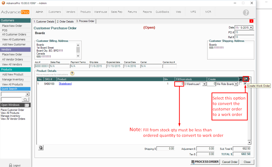The height and width of the screenshot is (167, 272).
Task: Expand the We Ride Boards vendor dropdown
Action: (236, 84)
